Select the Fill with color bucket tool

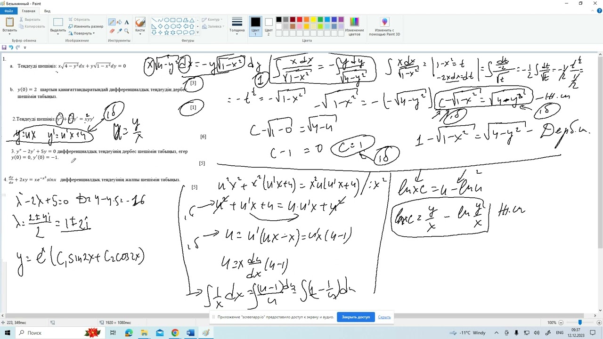coord(119,22)
